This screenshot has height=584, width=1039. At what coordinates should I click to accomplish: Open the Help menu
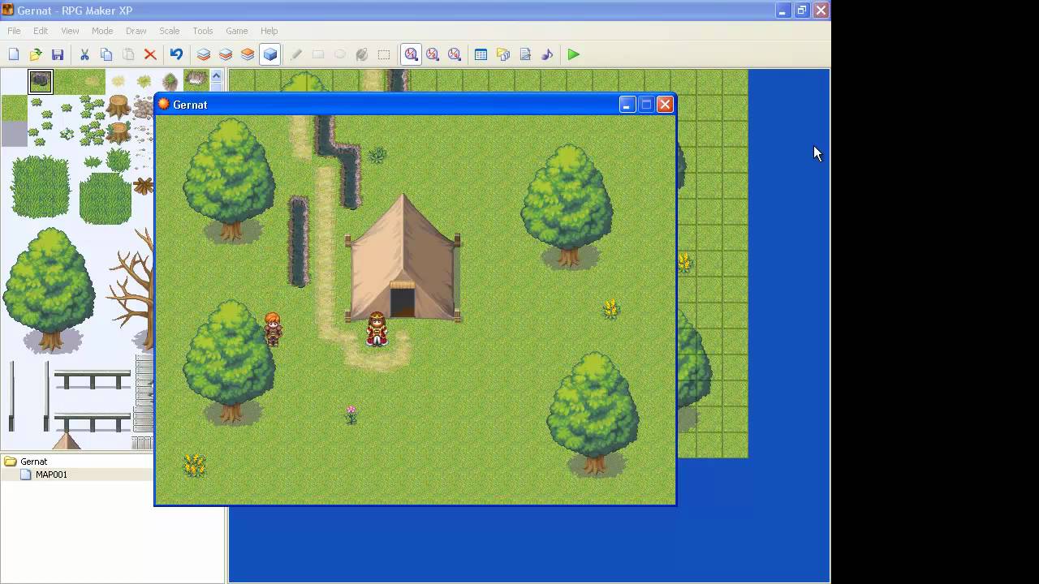tap(269, 31)
